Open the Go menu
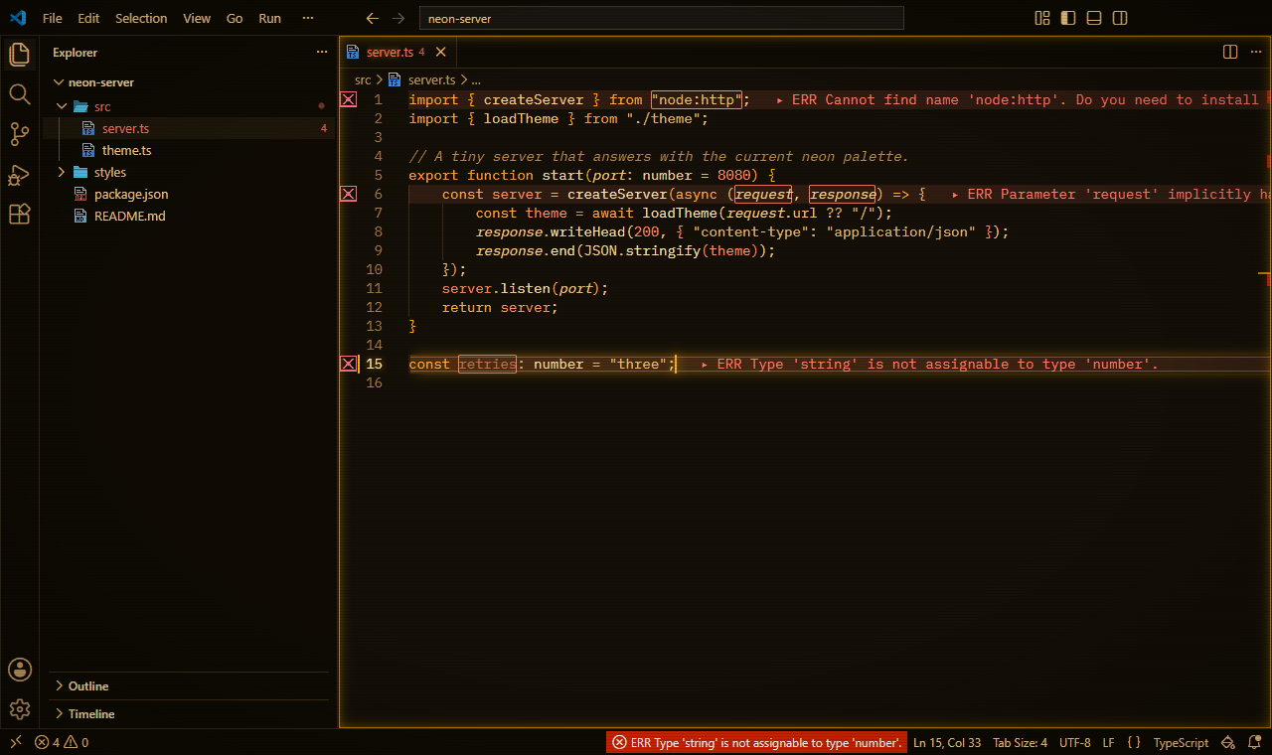Viewport: 1272px width, 755px height. 235,18
